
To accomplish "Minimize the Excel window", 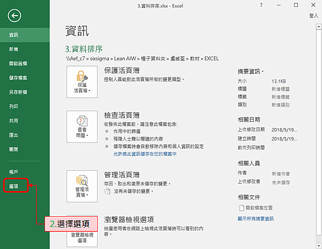I will coord(279,5).
